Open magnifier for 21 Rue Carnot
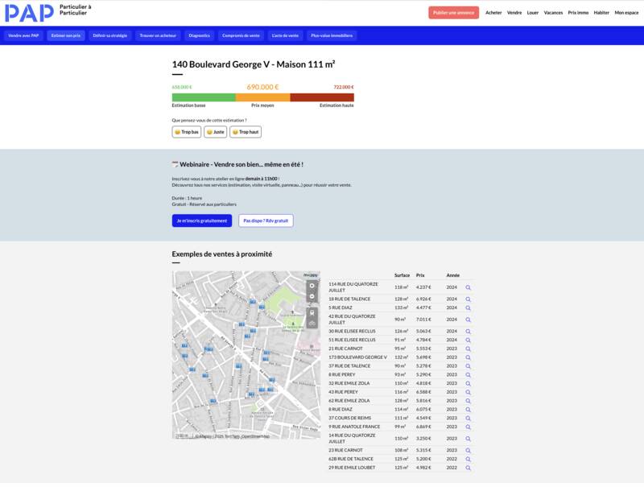This screenshot has height=487, width=644. point(468,349)
